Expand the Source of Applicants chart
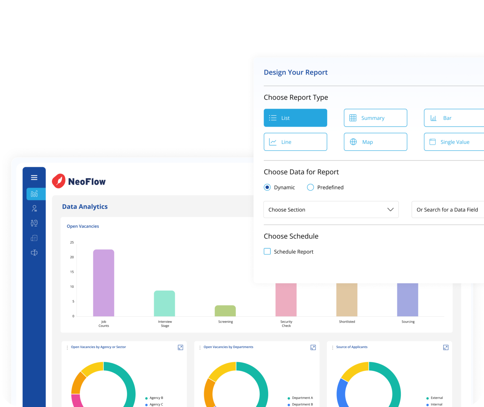Screen dimensions: 484x407 [446, 347]
